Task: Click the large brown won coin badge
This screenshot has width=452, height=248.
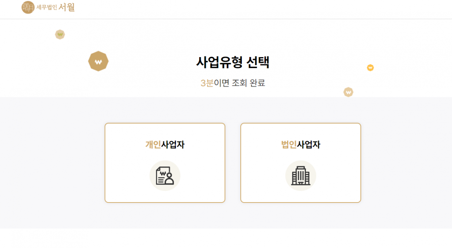Action: (x=98, y=61)
